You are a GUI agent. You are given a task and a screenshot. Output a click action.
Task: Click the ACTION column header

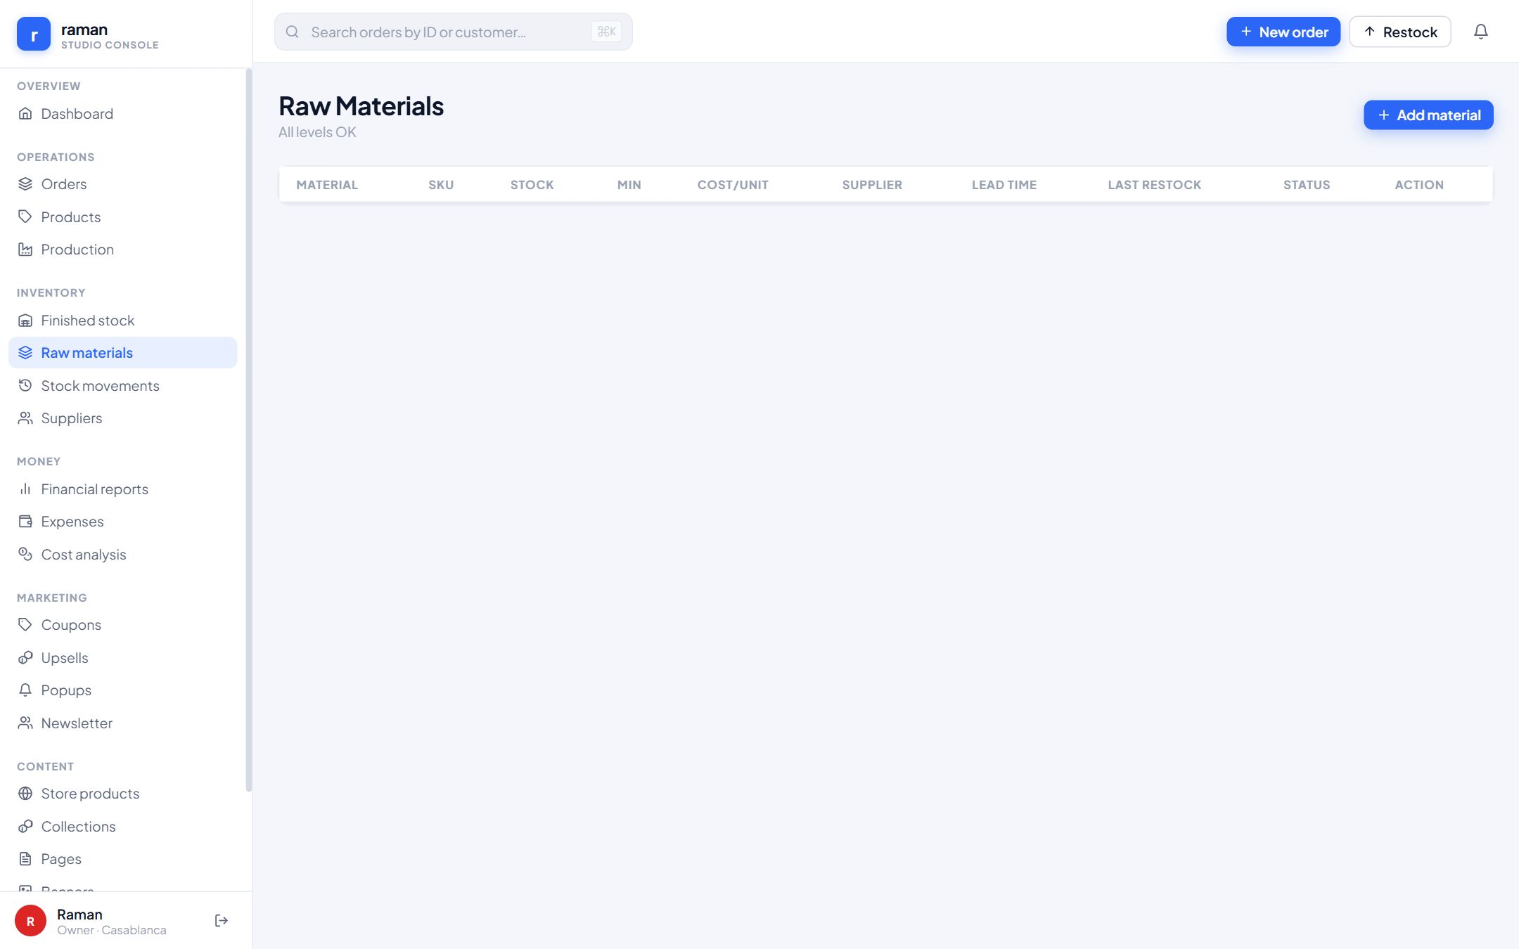[1419, 185]
